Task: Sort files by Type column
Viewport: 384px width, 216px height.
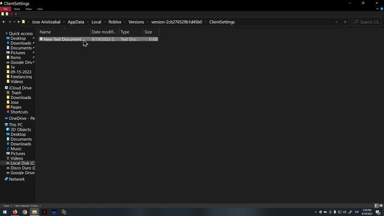Action: (x=131, y=32)
